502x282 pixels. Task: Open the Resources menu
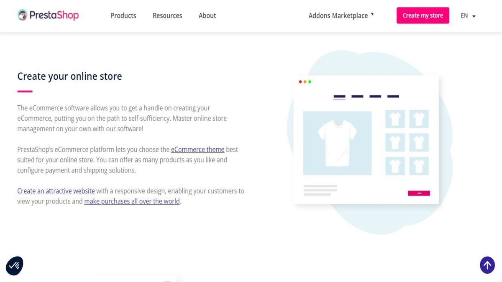pos(167,15)
